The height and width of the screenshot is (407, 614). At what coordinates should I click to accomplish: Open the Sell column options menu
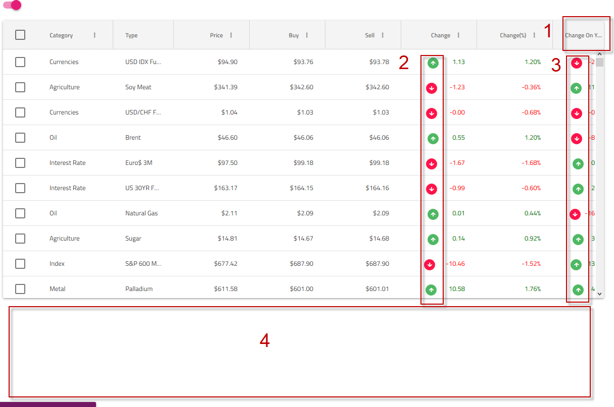383,35
